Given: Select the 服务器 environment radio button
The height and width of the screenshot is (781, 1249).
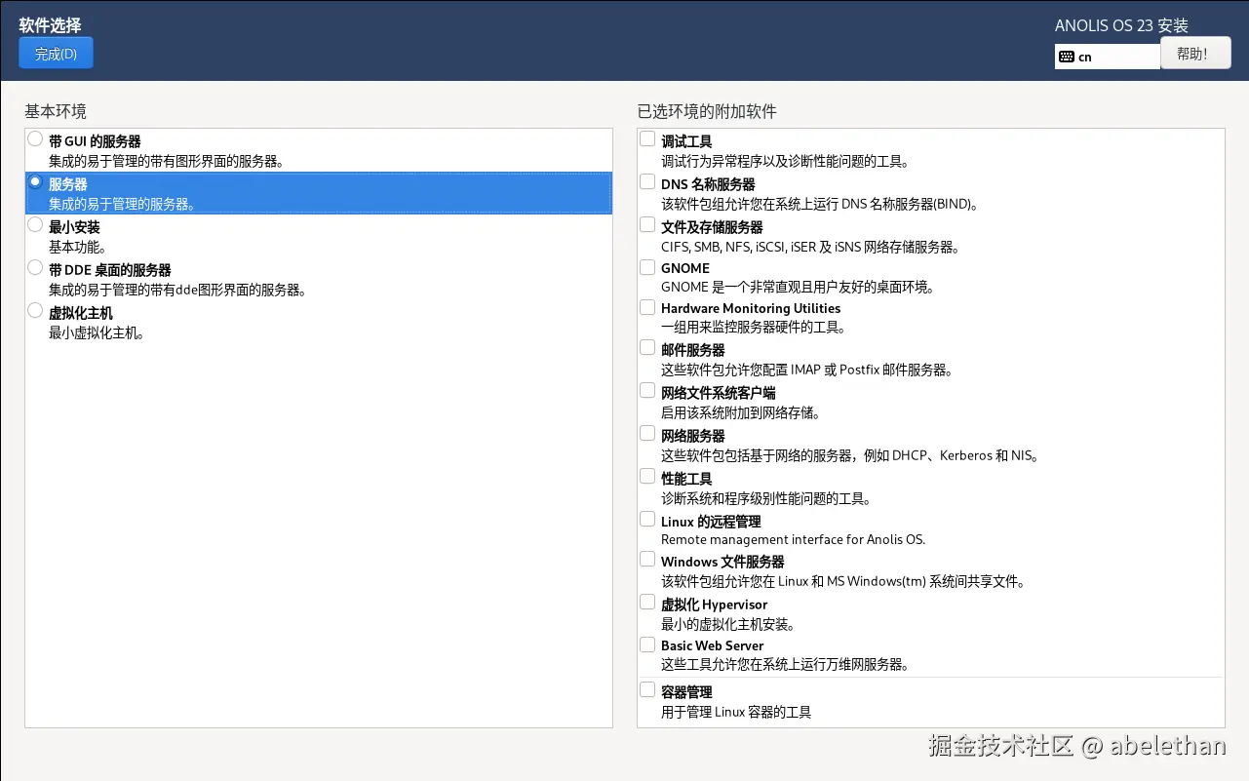Looking at the screenshot, I should click(35, 181).
